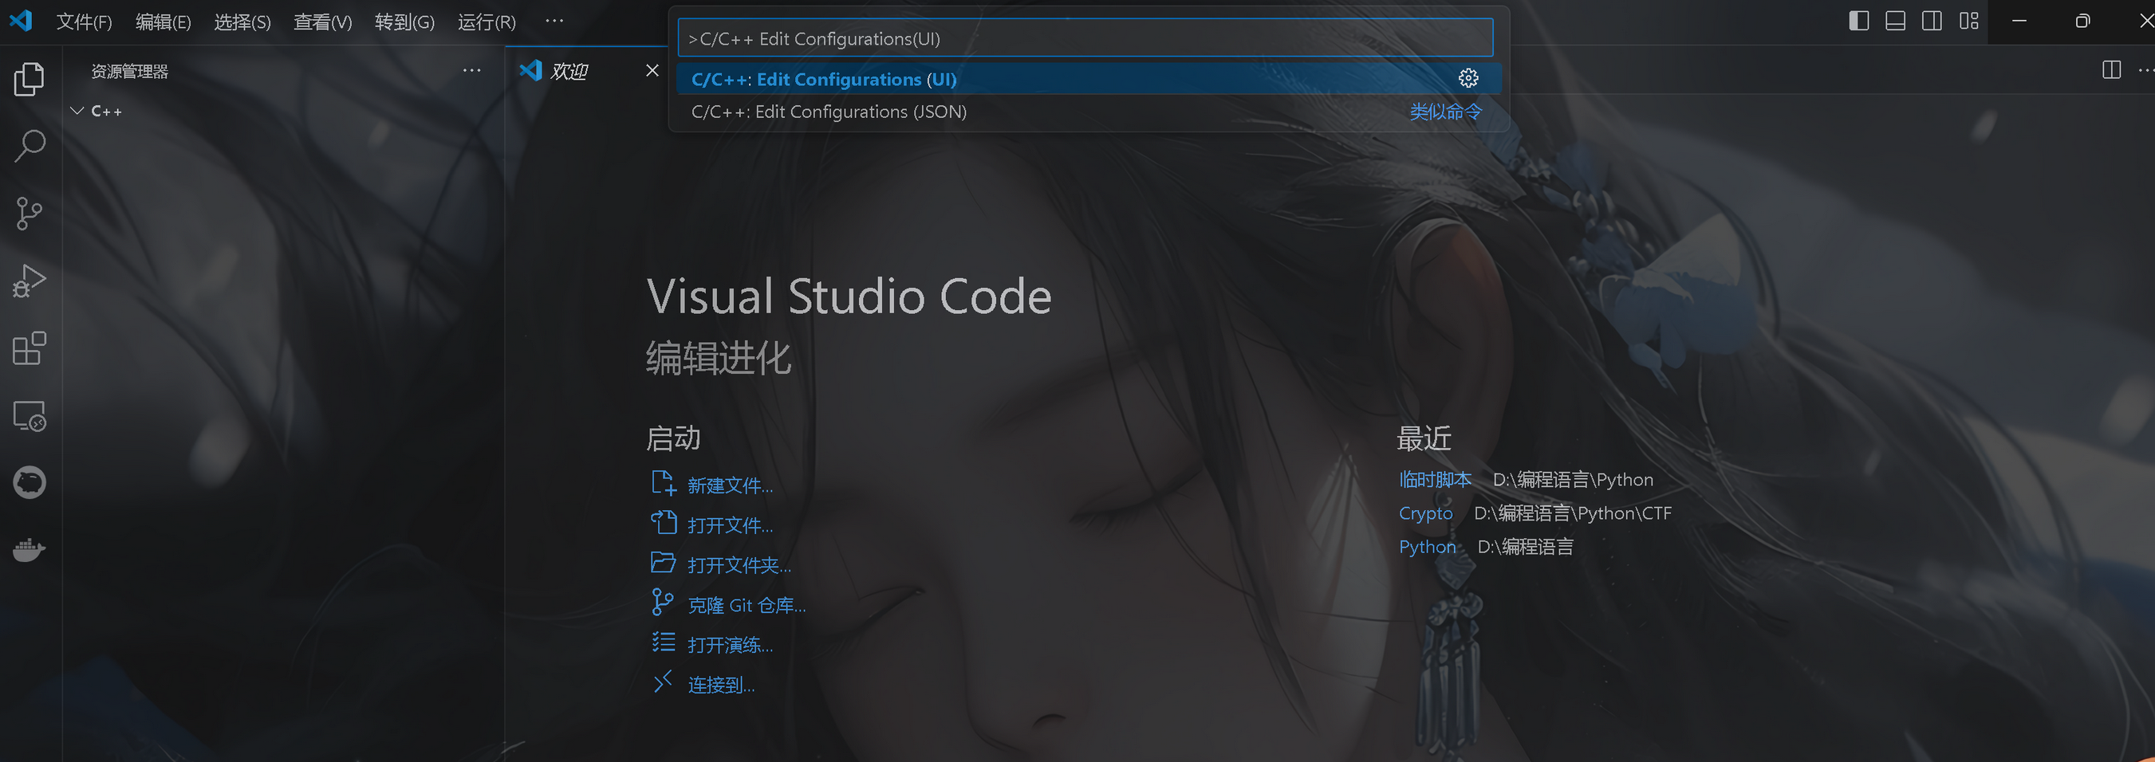This screenshot has width=2155, height=762.
Task: Click the 连接到 remote icon
Action: (664, 681)
